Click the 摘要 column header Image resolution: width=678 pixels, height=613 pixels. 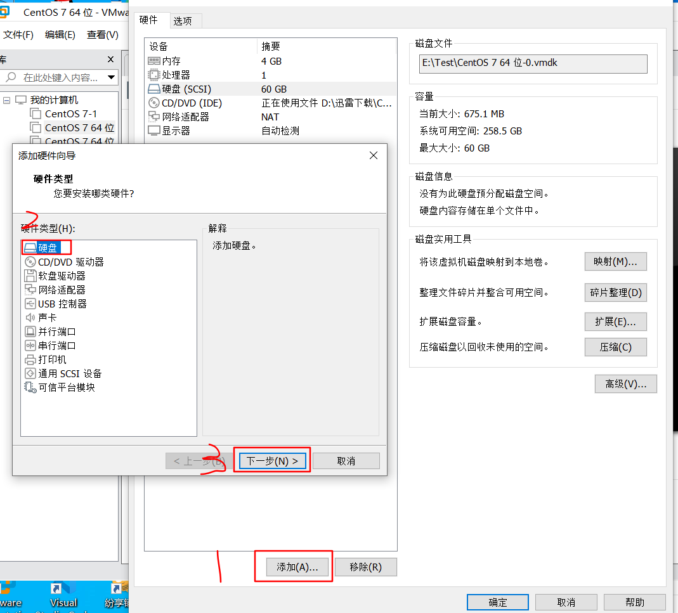point(271,46)
